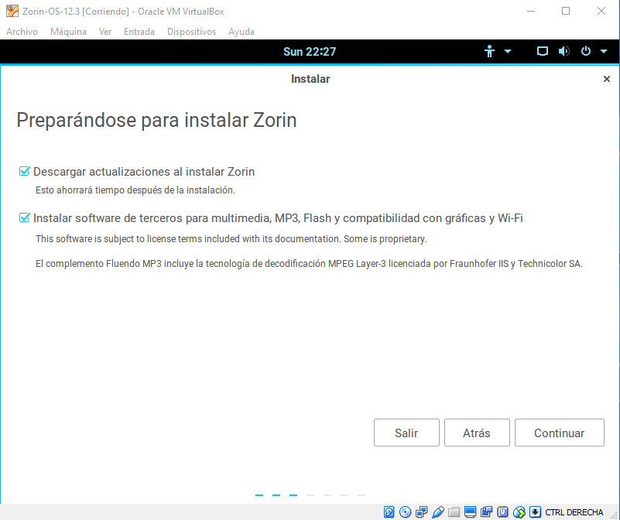Click the display status monitor icon
Screen dimensions: 620x520
(x=470, y=512)
